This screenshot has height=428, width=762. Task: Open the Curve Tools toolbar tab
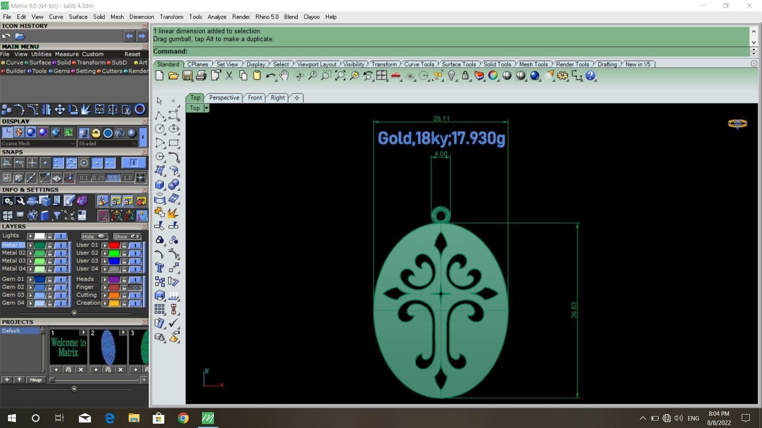click(x=419, y=65)
